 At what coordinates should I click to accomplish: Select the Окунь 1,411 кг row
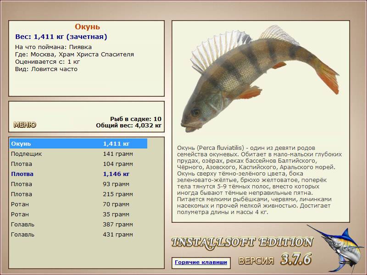[x=78, y=143]
